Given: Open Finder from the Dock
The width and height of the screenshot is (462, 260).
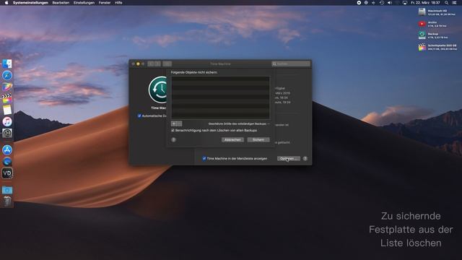Looking at the screenshot, I should pos(7,64).
